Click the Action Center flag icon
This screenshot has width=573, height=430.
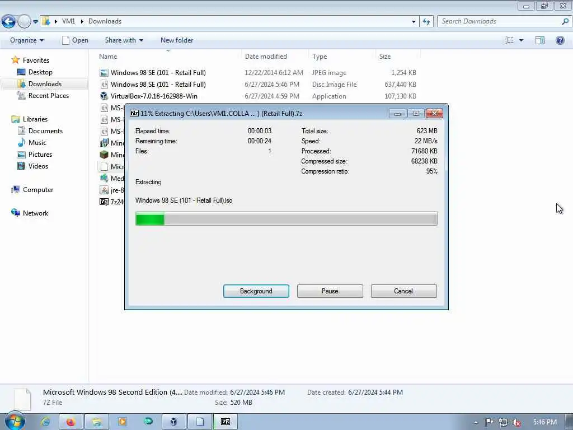[489, 422]
